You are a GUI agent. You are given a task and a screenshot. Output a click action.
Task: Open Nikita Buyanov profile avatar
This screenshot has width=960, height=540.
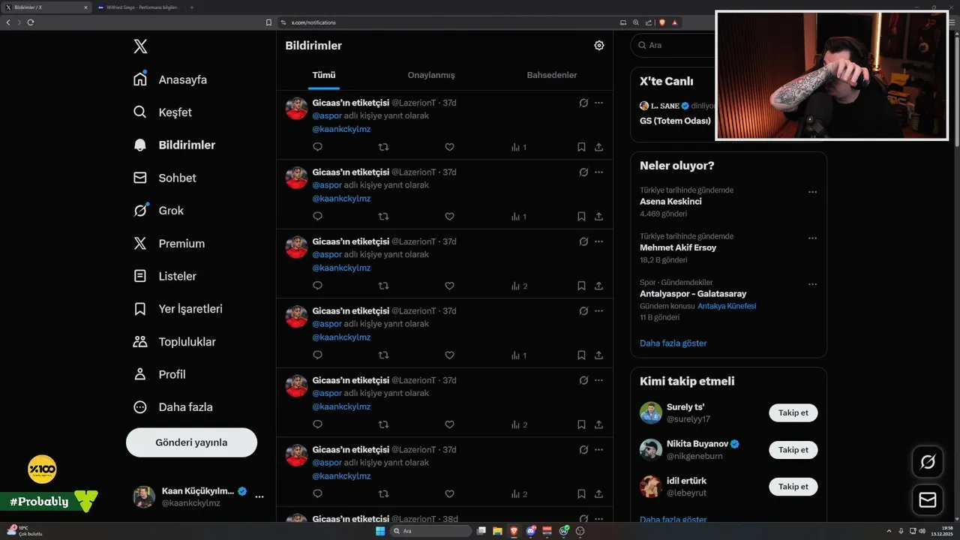pos(651,450)
